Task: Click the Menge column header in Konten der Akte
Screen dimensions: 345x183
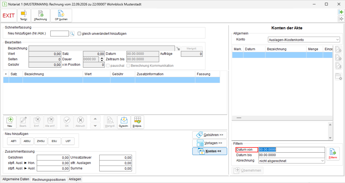Action: (315, 49)
